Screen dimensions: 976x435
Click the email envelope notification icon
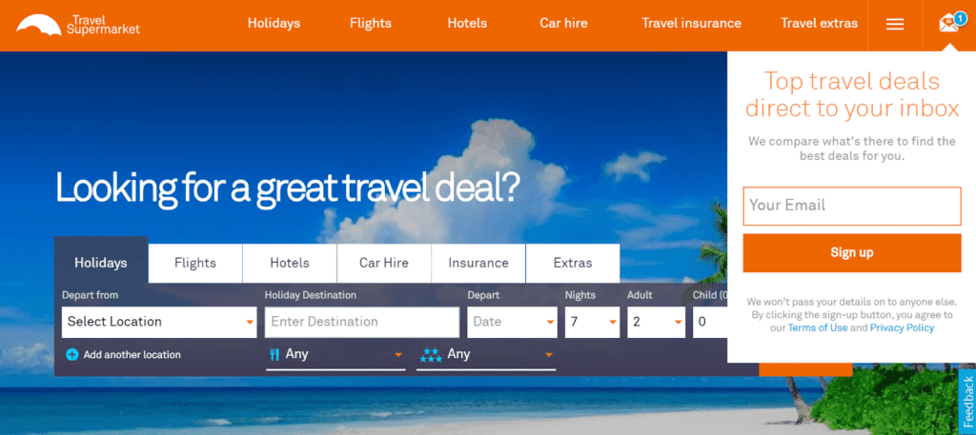pyautogui.click(x=950, y=24)
